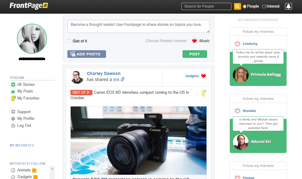This screenshot has width=302, height=179.
Task: Click the Log Out power icon
Action: coord(13,126)
